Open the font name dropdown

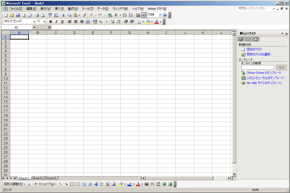34,22
